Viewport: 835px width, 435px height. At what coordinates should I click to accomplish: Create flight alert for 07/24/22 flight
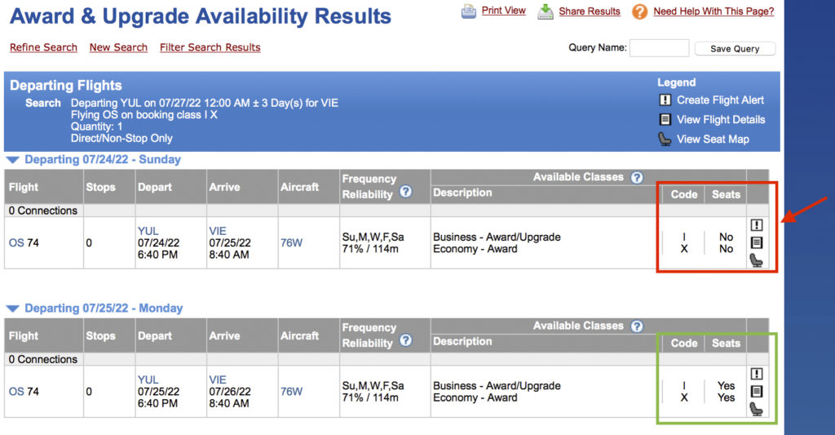(x=757, y=225)
